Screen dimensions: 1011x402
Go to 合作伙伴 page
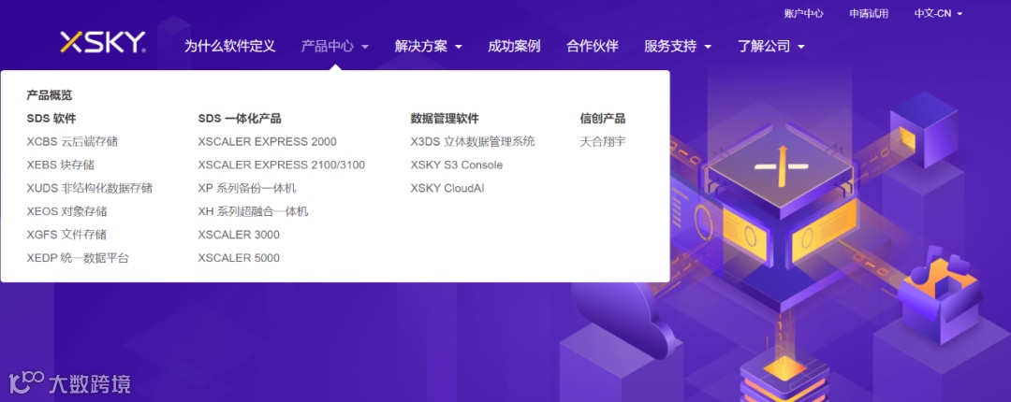592,47
